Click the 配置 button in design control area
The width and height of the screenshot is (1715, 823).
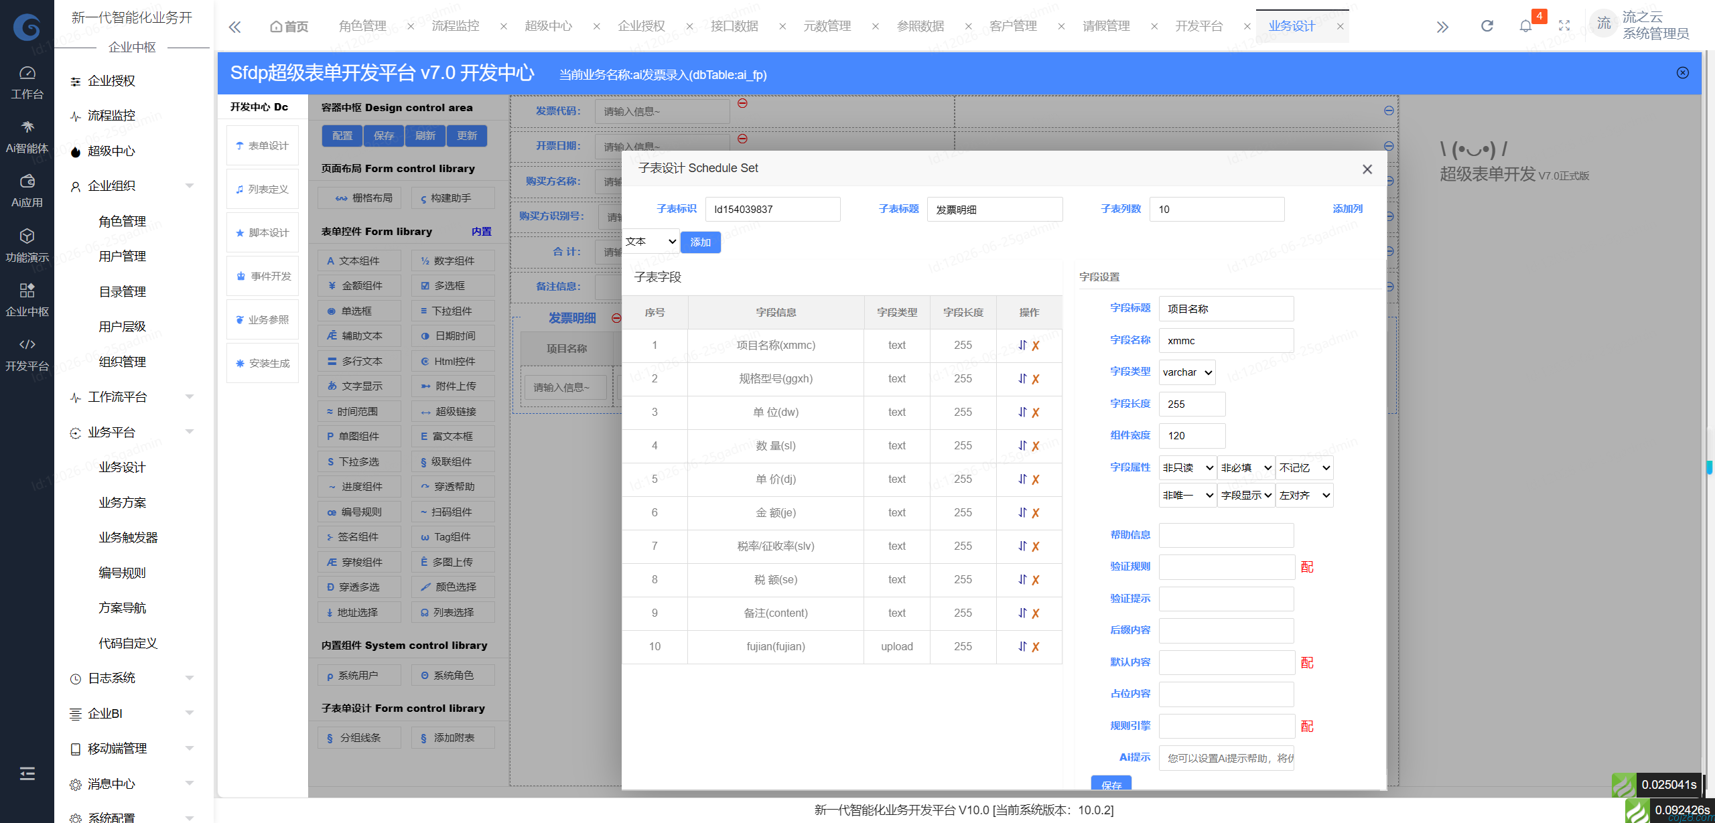(342, 136)
